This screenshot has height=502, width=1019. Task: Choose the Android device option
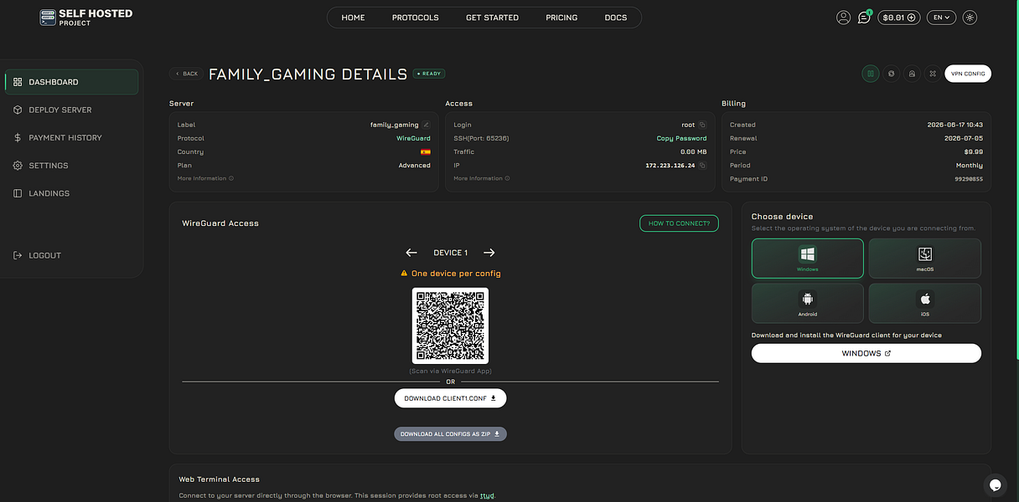pos(807,303)
